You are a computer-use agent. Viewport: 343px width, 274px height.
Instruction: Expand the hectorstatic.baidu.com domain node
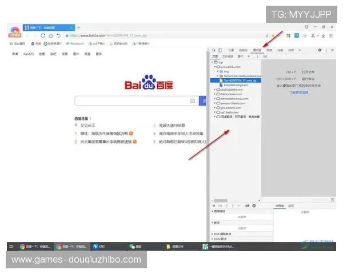pyautogui.click(x=215, y=99)
